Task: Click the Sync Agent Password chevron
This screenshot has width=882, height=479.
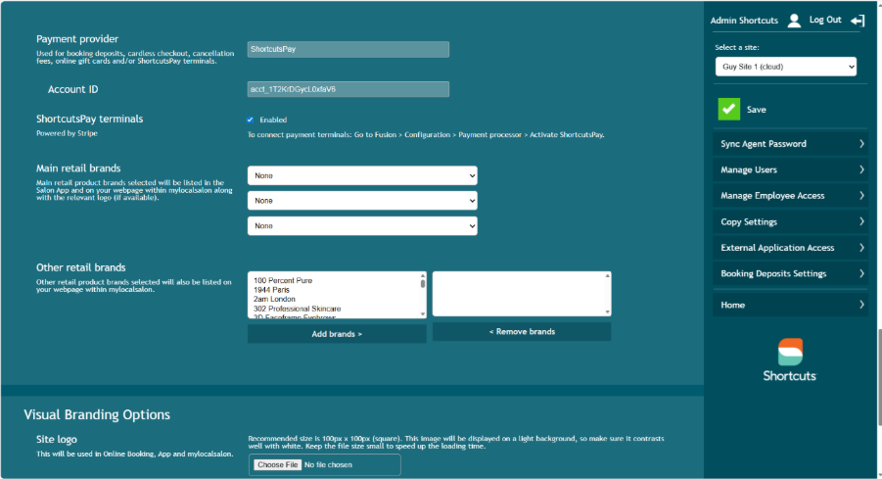Action: pyautogui.click(x=861, y=144)
